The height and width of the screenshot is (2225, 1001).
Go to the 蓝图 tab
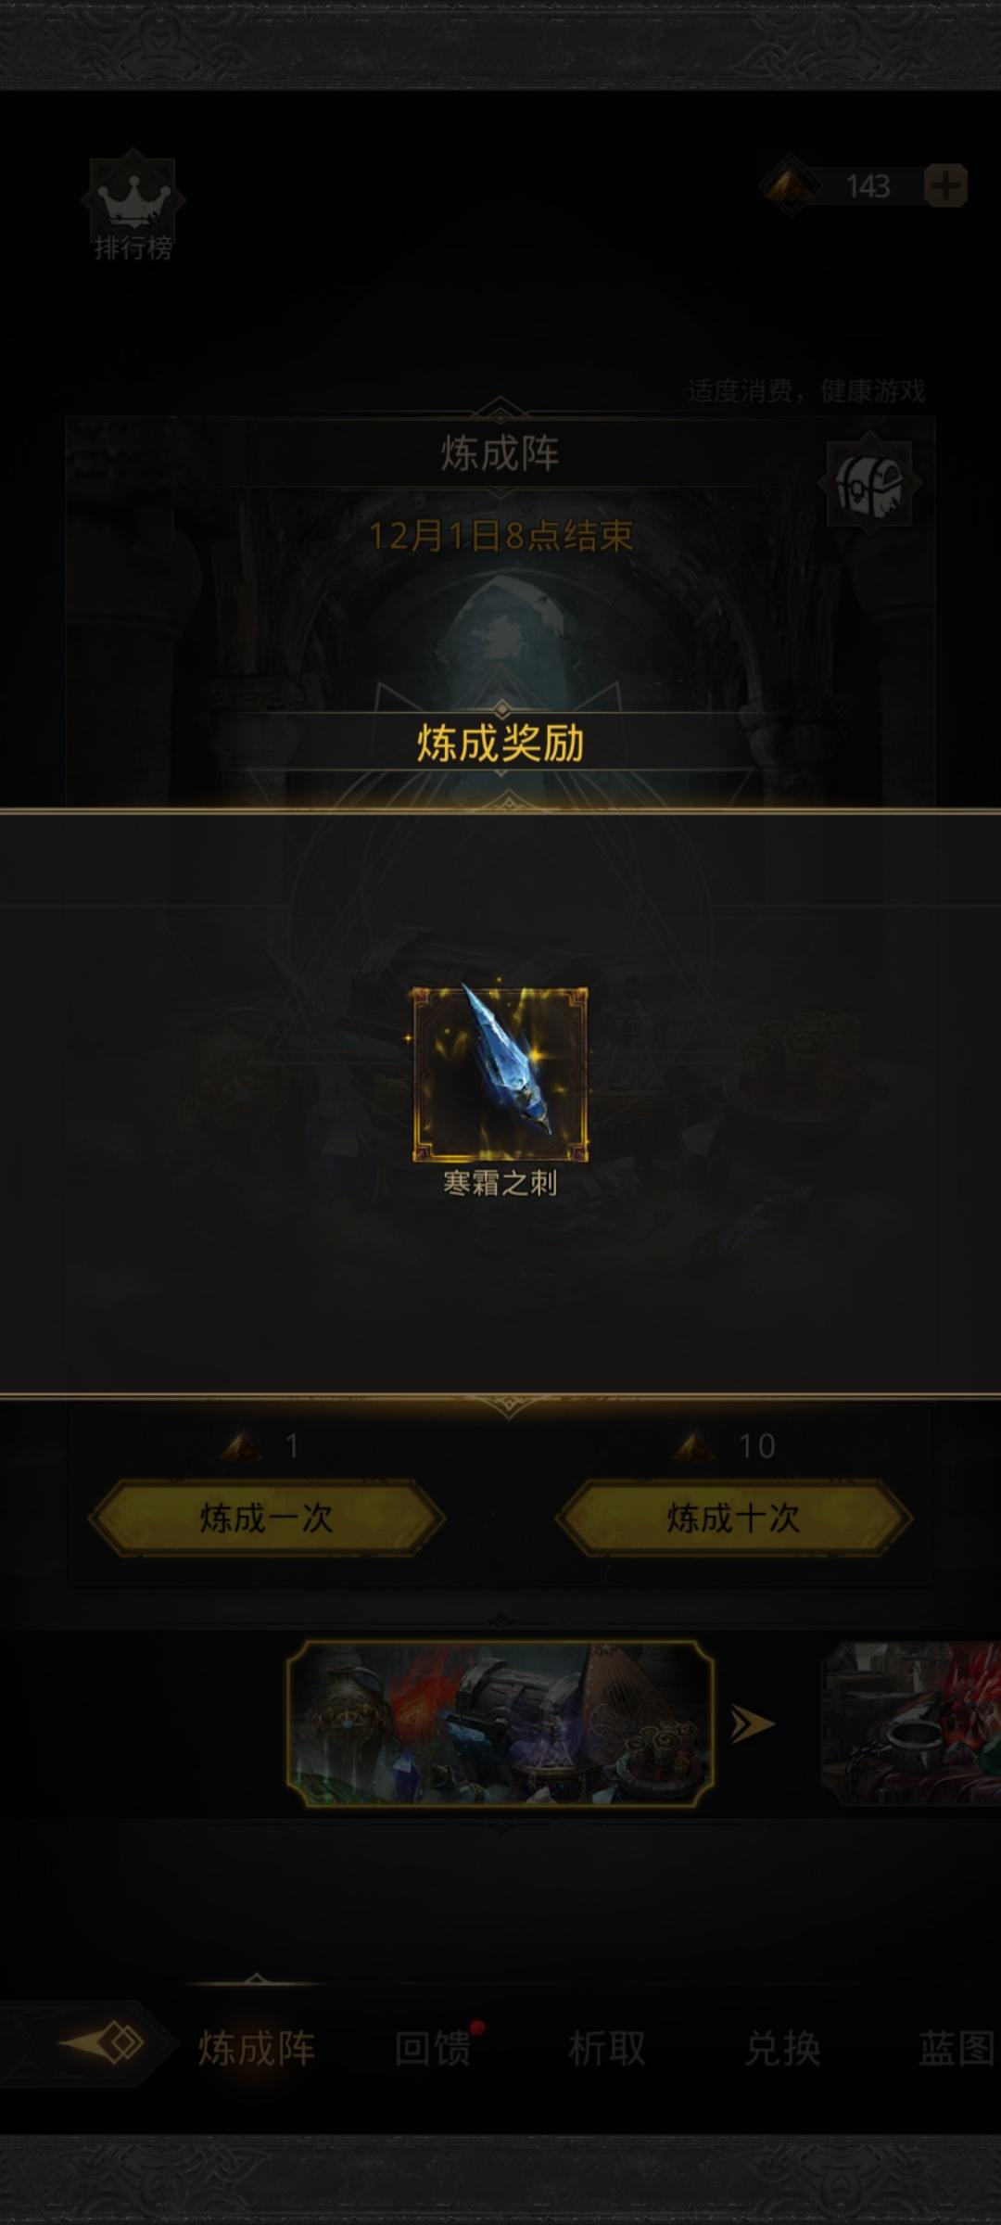click(x=957, y=2048)
